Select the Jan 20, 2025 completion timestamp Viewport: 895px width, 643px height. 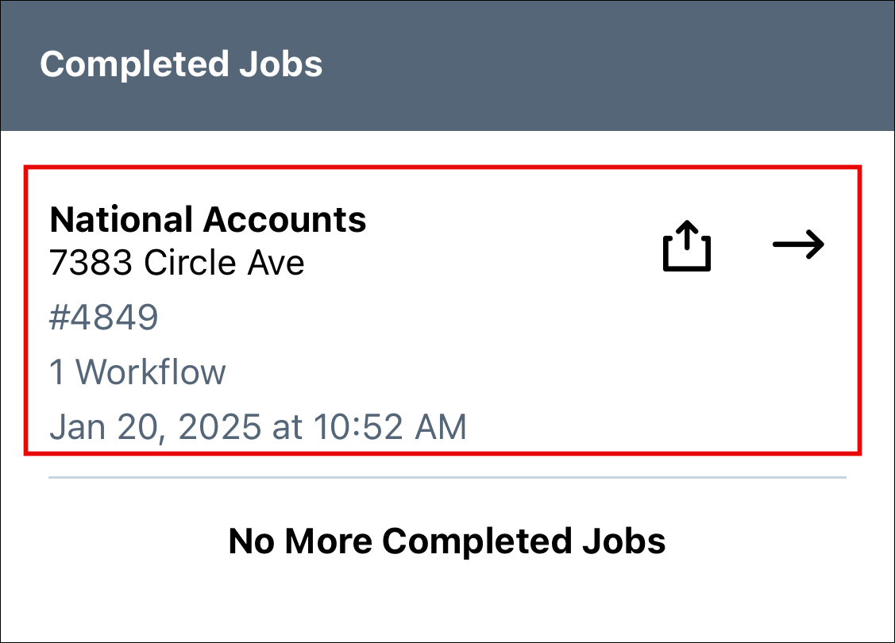(x=258, y=427)
